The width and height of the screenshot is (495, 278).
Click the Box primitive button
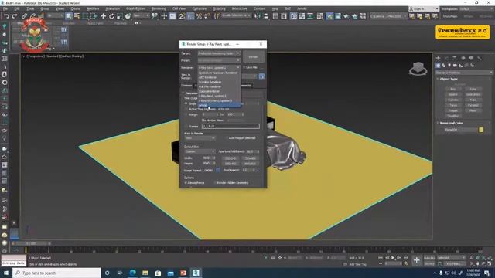[453, 90]
